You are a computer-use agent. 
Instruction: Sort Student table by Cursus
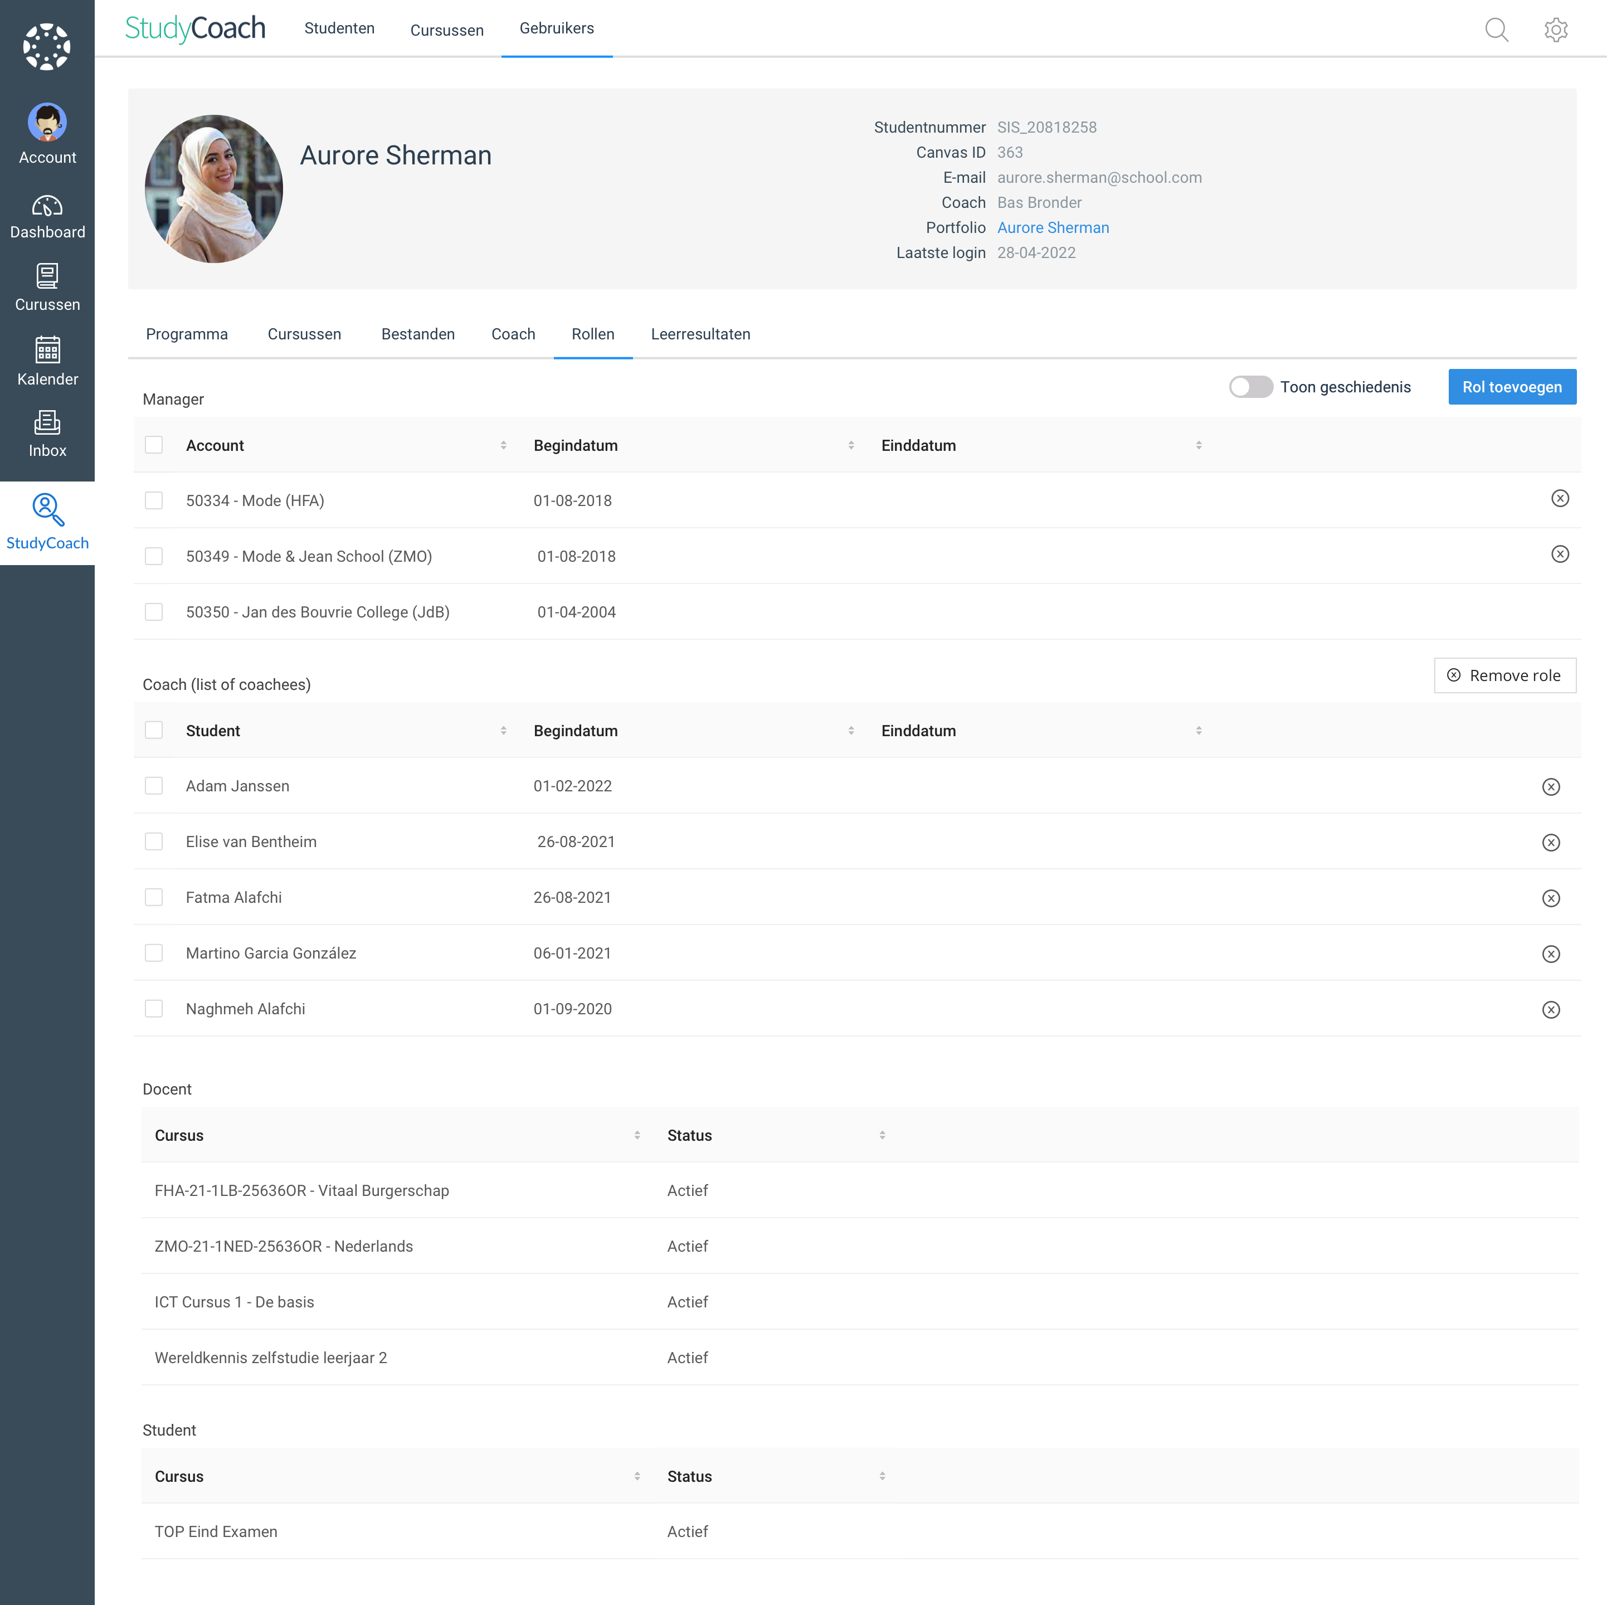click(x=637, y=1477)
